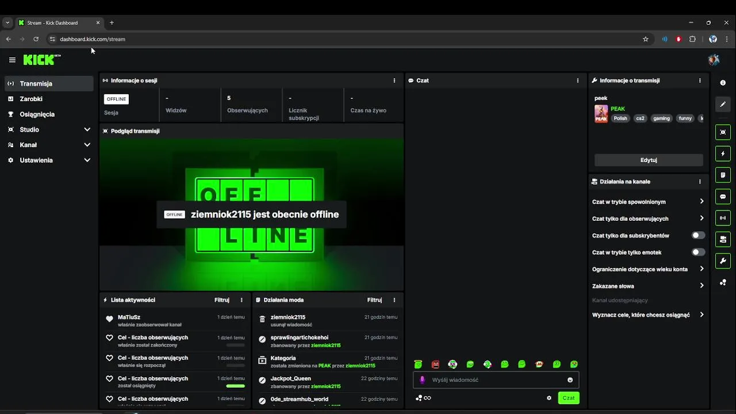Click the browser address bar URL
This screenshot has width=736, height=414.
pos(93,39)
